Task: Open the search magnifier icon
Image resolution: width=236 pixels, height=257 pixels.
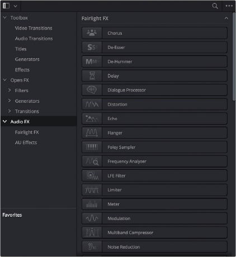Action: coord(215,6)
